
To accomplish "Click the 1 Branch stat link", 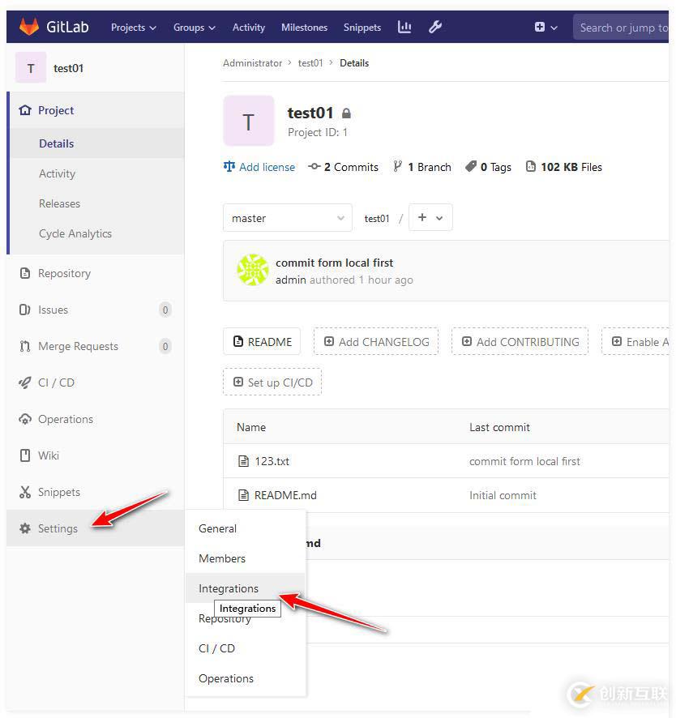I will coord(422,167).
